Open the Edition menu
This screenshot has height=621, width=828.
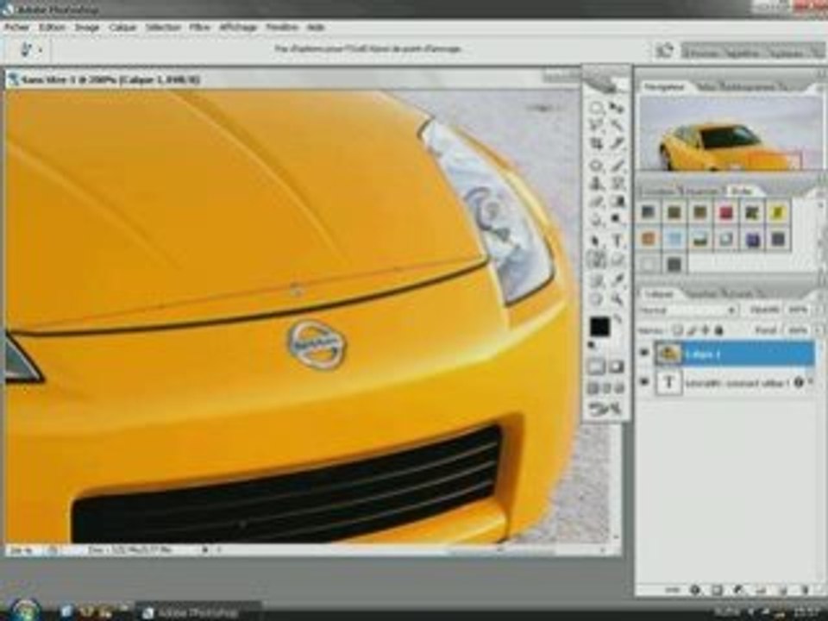[53, 27]
